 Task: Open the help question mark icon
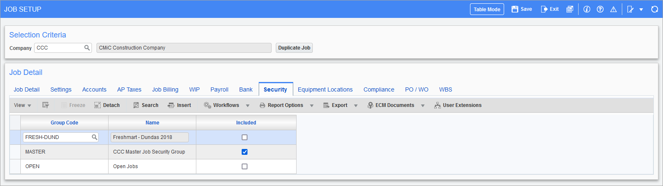click(x=600, y=9)
